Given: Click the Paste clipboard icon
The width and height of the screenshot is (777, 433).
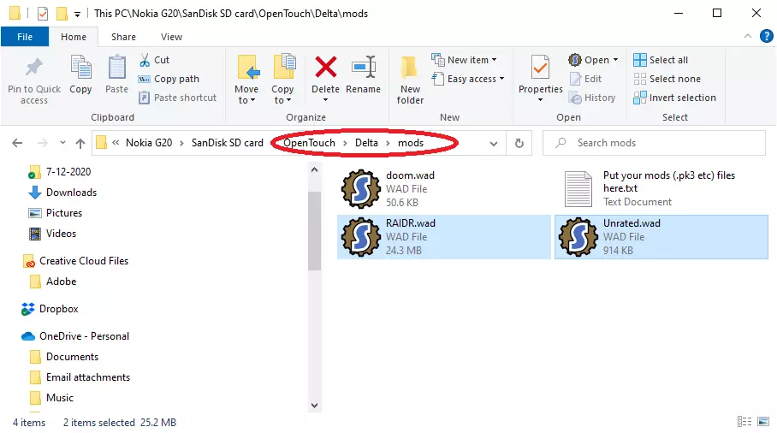Looking at the screenshot, I should pyautogui.click(x=117, y=68).
